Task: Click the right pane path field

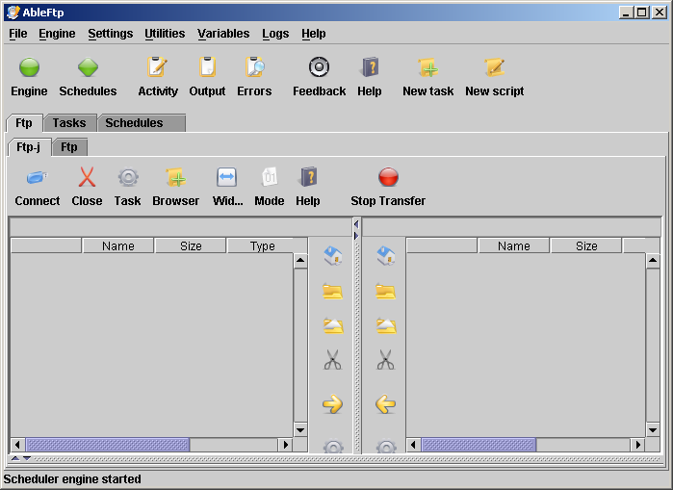Action: [x=511, y=227]
